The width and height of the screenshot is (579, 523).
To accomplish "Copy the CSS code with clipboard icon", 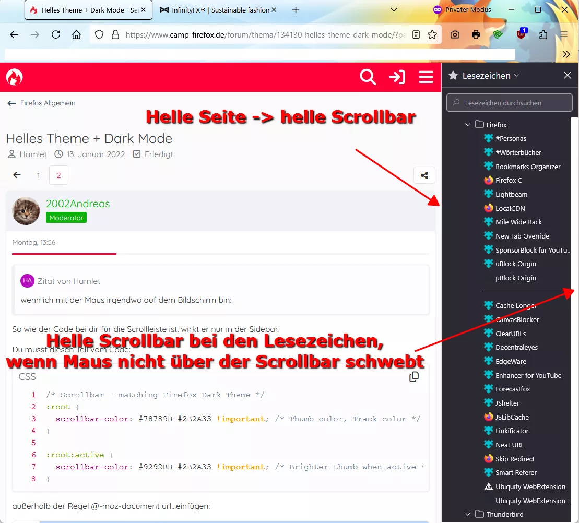I will (414, 376).
